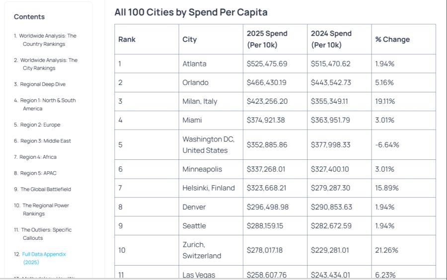Select the Region 3: Middle East link
447x280 pixels.
tap(45, 141)
